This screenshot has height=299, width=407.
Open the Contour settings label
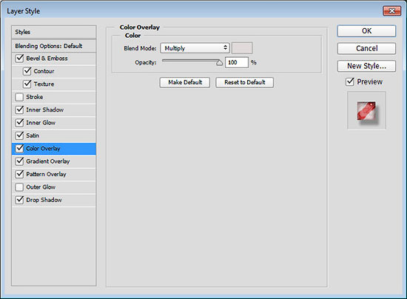point(44,71)
